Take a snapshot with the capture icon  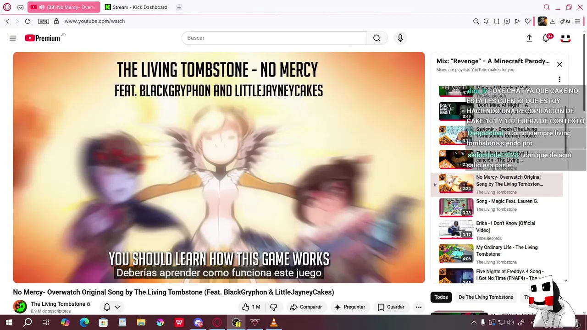pos(497,21)
